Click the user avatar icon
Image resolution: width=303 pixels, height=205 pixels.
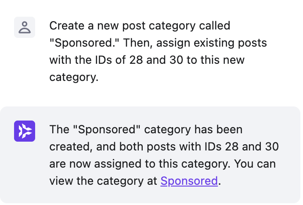pos(25,27)
